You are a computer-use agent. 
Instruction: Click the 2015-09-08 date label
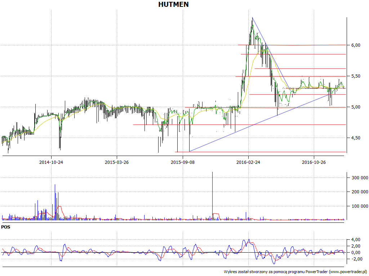coord(183,162)
